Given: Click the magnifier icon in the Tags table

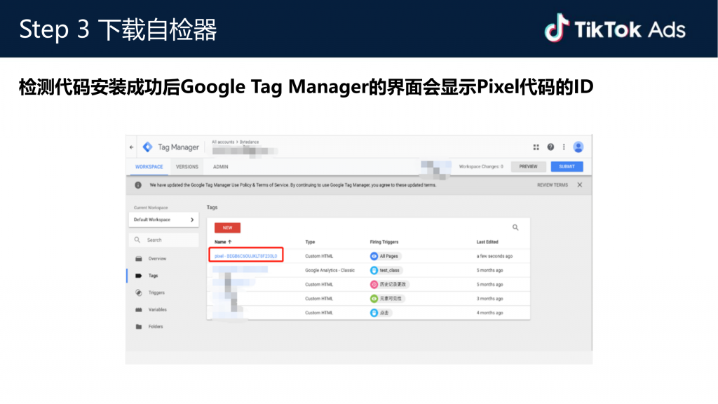Looking at the screenshot, I should pos(515,227).
